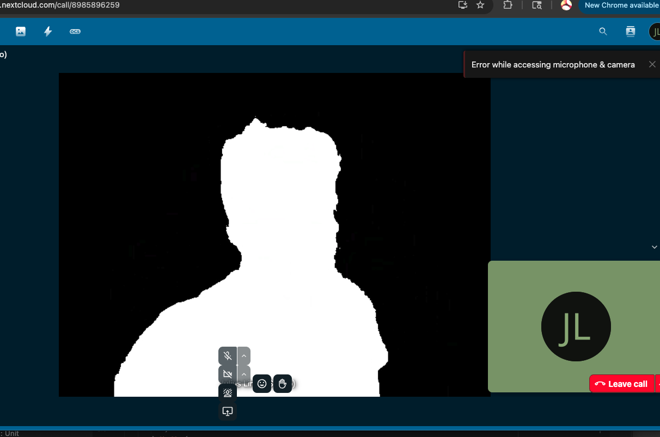This screenshot has width=660, height=437.
Task: Open the Talk search function
Action: (603, 31)
